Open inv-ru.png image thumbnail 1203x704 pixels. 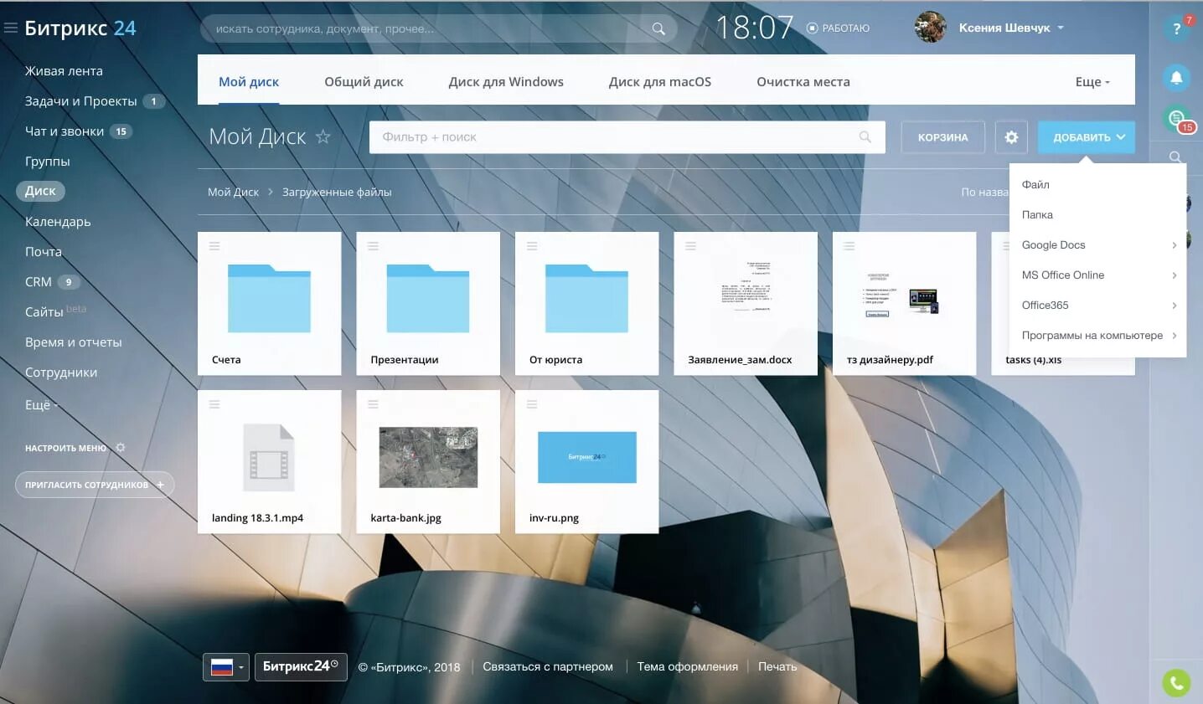(586, 457)
